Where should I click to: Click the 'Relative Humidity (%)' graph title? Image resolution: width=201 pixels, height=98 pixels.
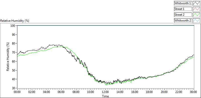tap(15, 21)
